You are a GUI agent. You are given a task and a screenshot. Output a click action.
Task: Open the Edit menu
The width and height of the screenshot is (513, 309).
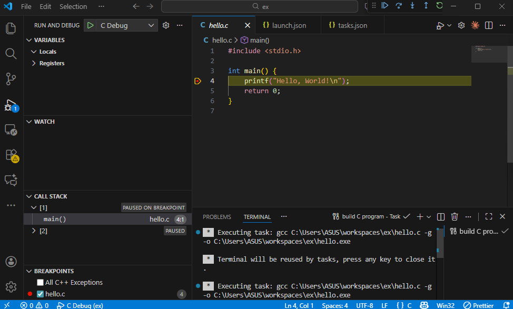point(45,6)
